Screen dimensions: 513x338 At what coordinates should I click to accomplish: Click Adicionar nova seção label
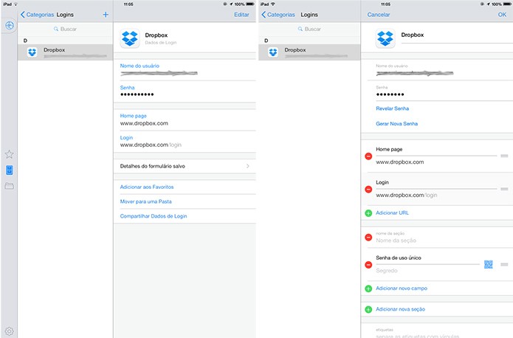[400, 309]
